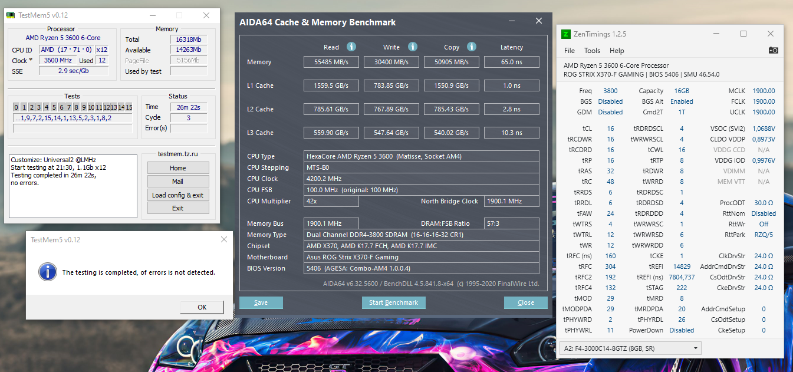Click the CPU Clock 4200.2 MHz field
793x372 pixels.
422,179
